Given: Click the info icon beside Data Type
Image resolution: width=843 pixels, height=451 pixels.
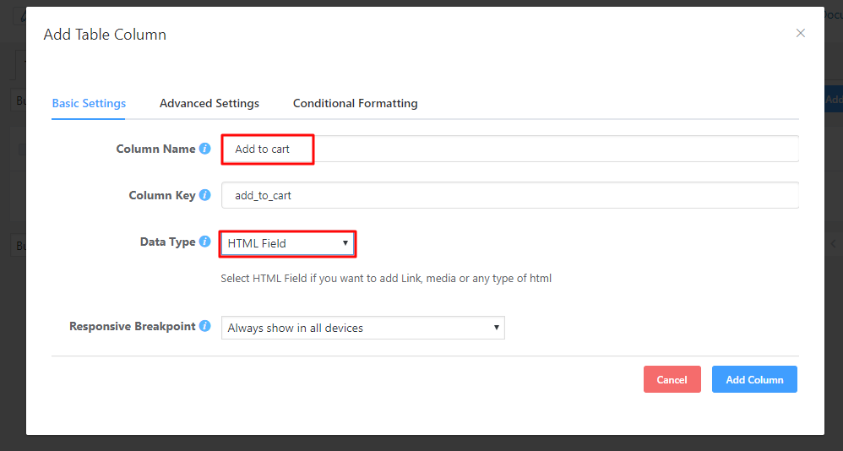Looking at the screenshot, I should pos(204,242).
